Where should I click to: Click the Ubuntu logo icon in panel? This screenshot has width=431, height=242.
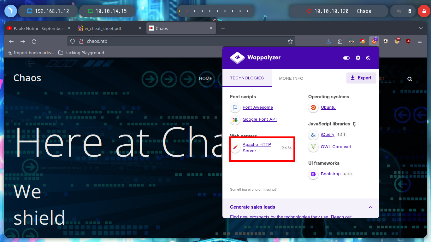(313, 107)
